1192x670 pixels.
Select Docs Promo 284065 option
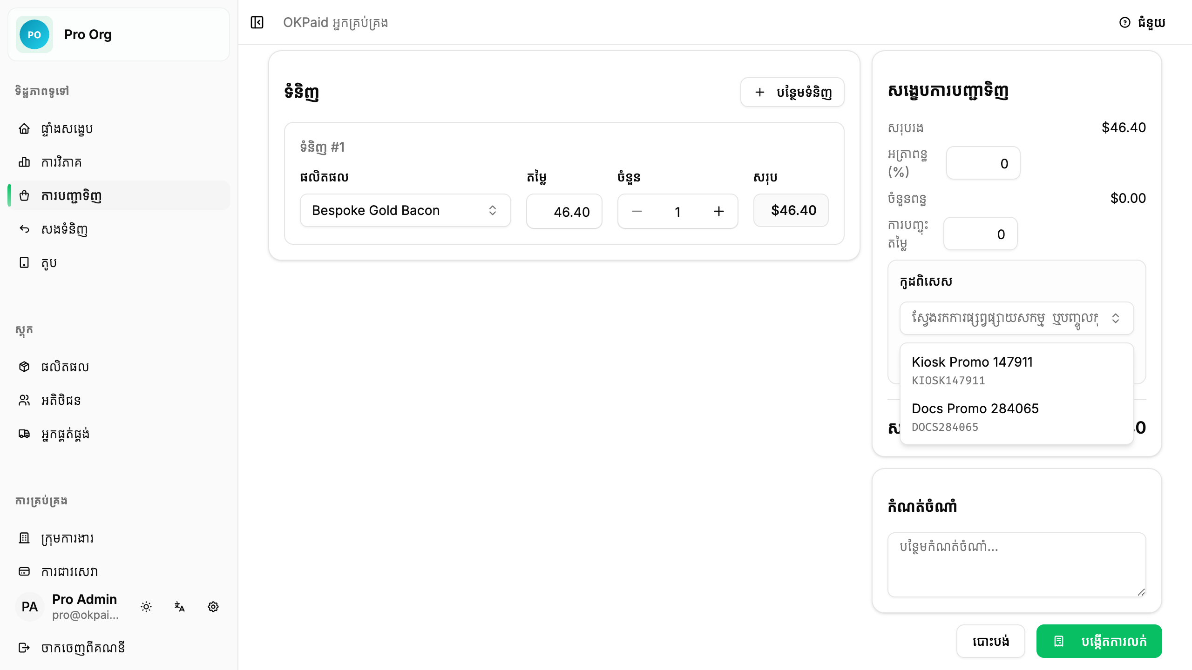(1016, 417)
